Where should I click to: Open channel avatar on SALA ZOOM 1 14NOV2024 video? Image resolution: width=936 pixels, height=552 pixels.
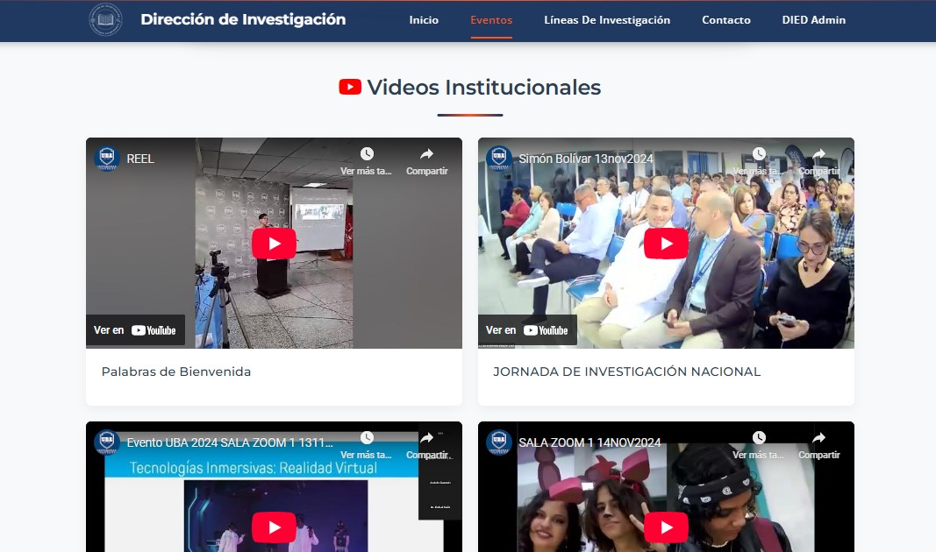[499, 442]
